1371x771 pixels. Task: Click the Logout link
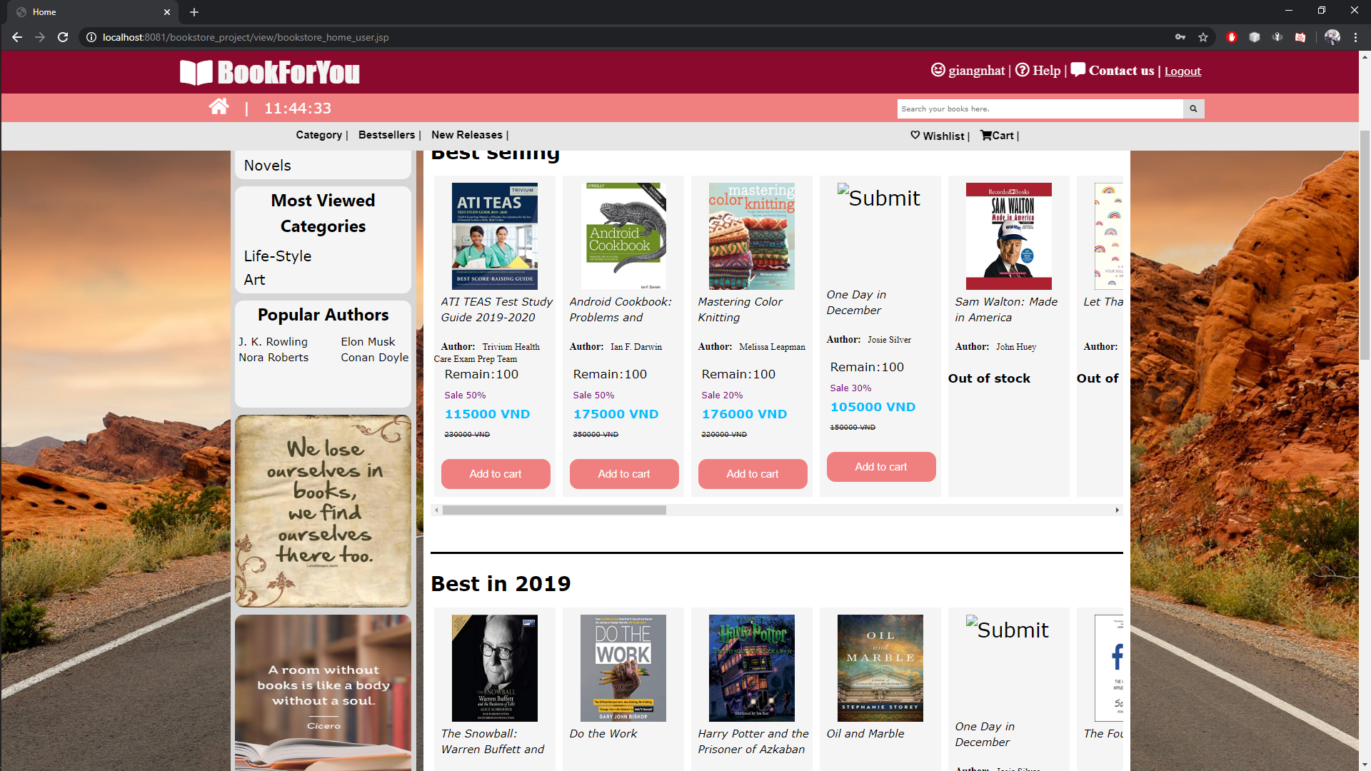coord(1182,71)
